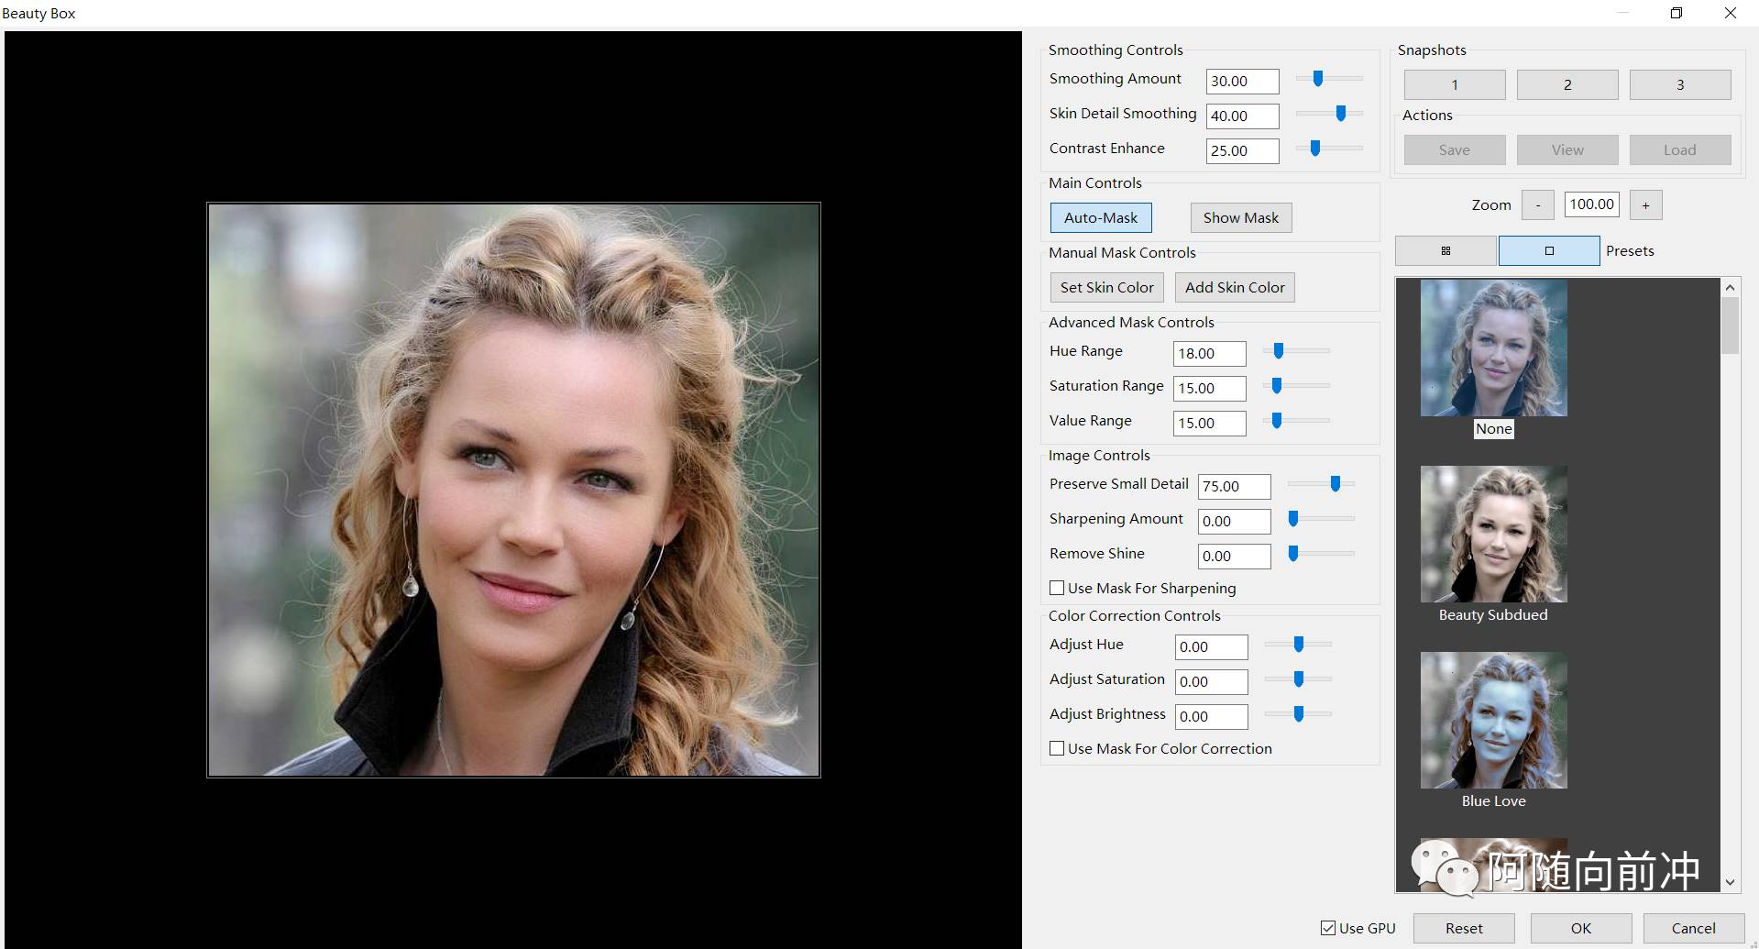Screen dimensions: 1759x949
Task: Click the Hue Range value field
Action: pyautogui.click(x=1209, y=354)
